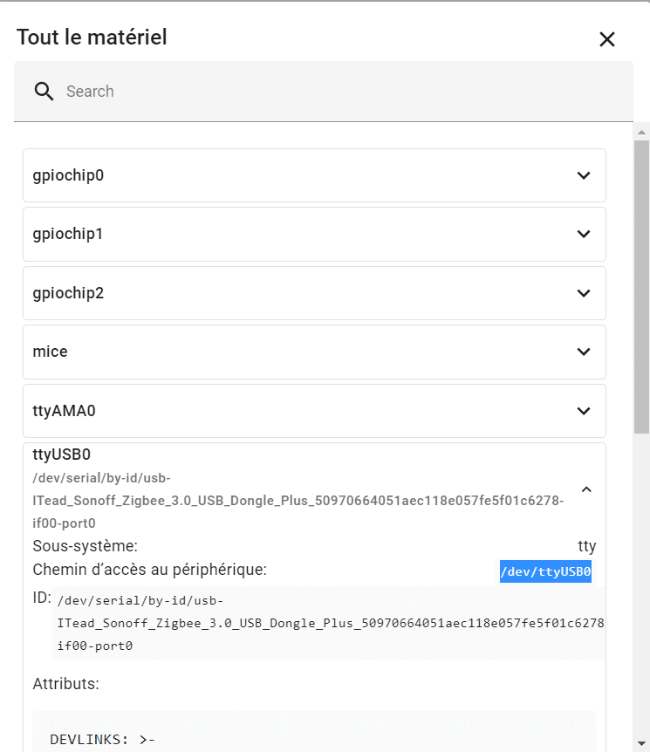
Task: Click the scrollbar down arrow
Action: point(641,743)
